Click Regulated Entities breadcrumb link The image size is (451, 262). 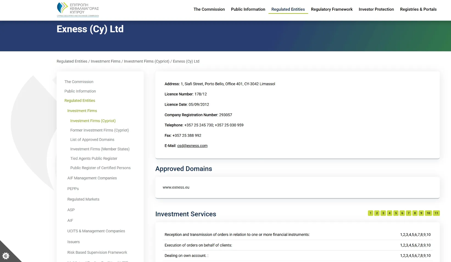pyautogui.click(x=72, y=61)
